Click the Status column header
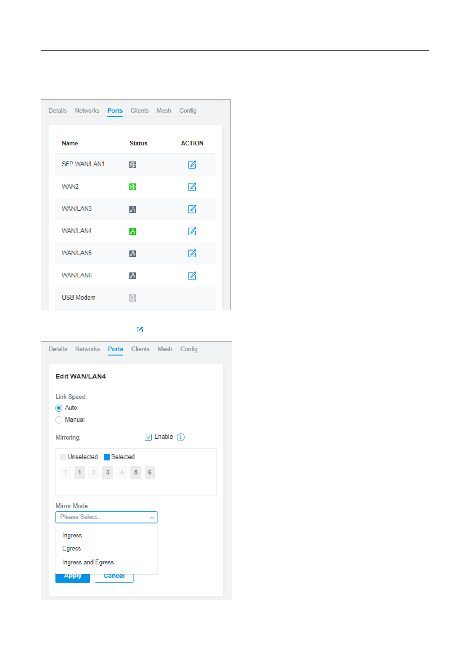 pyautogui.click(x=138, y=143)
